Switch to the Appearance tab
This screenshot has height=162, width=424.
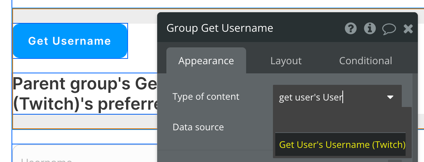[206, 61]
